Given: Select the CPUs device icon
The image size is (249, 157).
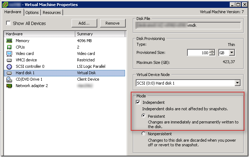Looking at the screenshot, I should pos(9,47).
